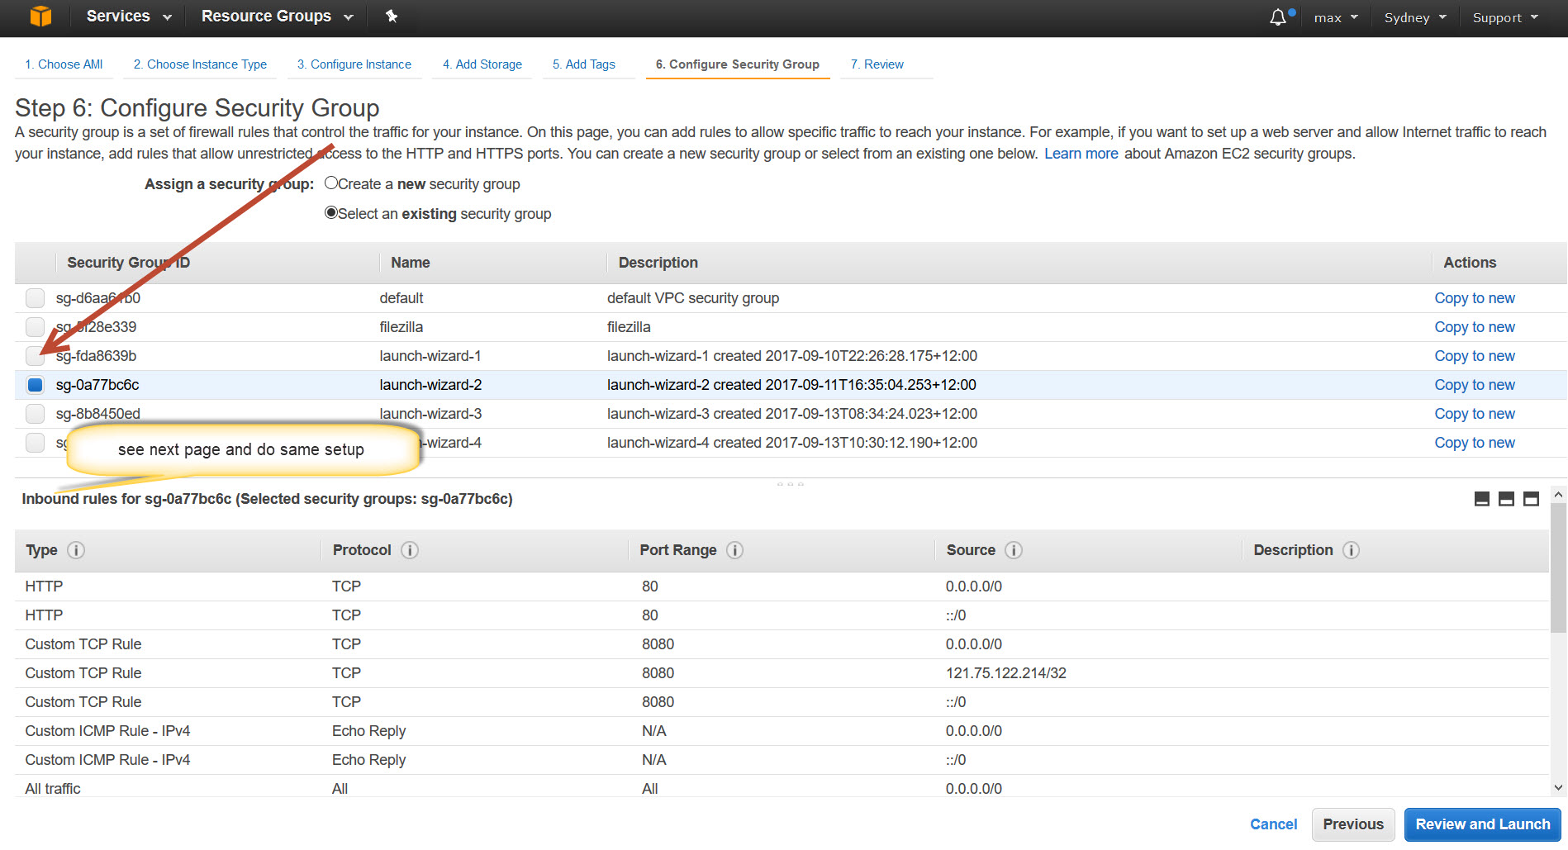
Task: Click info icon next to Port Range
Action: [x=734, y=550]
